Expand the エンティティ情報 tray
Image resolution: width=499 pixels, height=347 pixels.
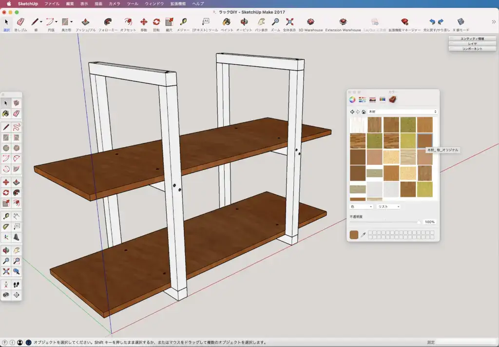[x=472, y=39]
